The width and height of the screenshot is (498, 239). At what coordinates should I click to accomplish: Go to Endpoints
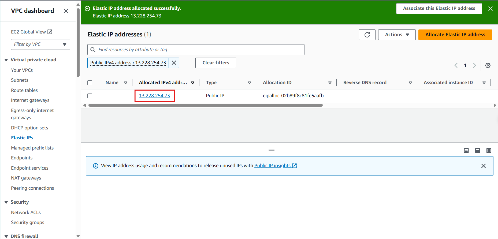(x=22, y=158)
